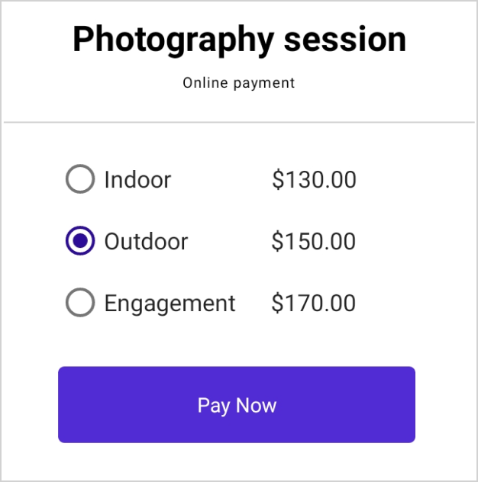Screen dimensions: 478x482
Task: Click the word payment in the subtitle
Action: 263,83
